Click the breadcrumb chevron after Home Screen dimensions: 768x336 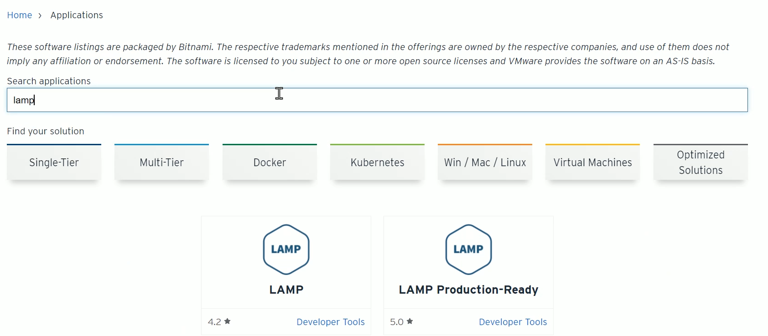40,15
